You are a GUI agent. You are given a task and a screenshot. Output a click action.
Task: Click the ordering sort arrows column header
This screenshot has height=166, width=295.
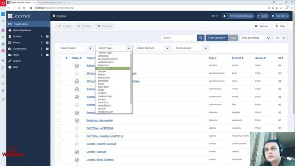pos(66,58)
